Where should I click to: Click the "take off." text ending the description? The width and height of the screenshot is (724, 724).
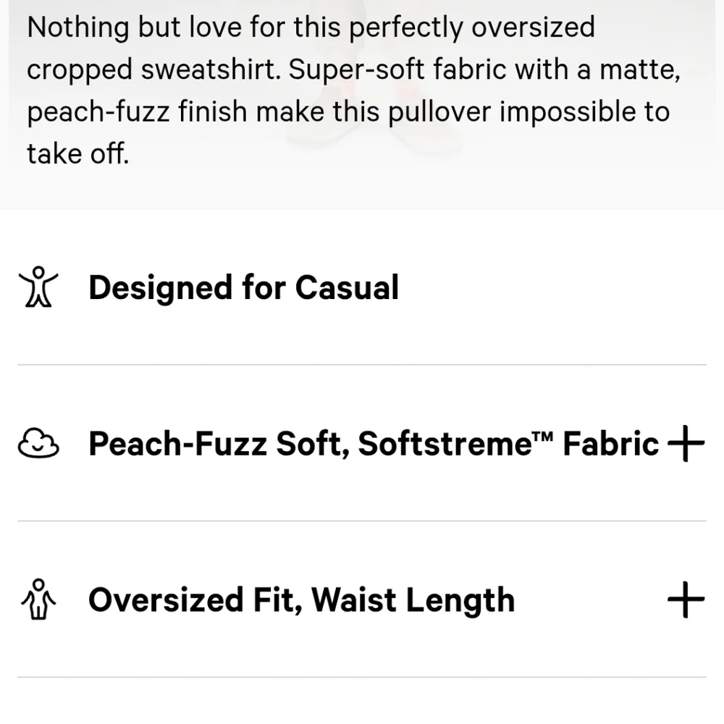pos(77,153)
